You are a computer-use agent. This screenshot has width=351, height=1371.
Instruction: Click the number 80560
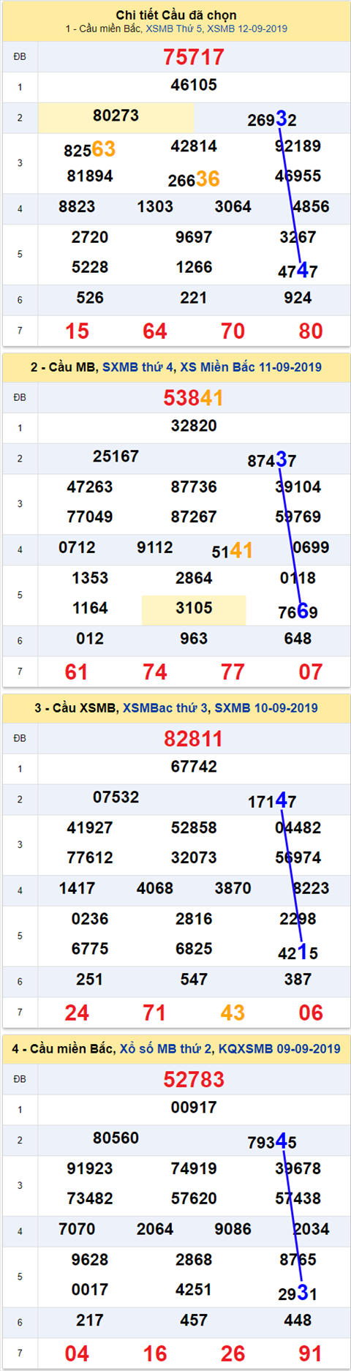(x=116, y=1138)
